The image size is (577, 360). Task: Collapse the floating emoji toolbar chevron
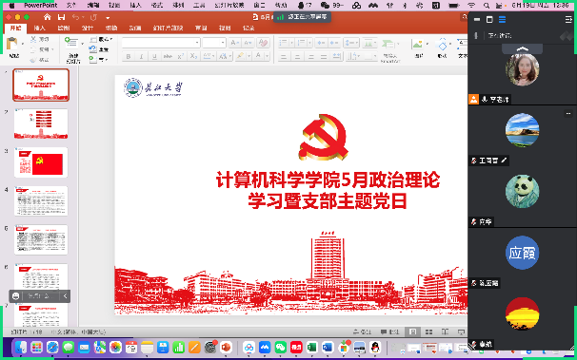[x=65, y=295]
